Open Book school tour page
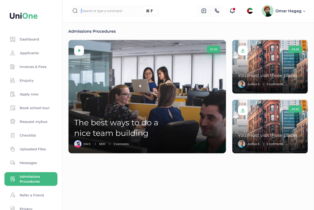314x210 pixels. [x=35, y=108]
